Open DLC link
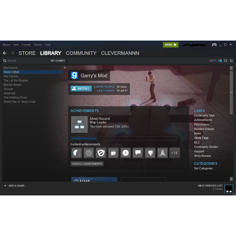236x236 pixels. (197, 142)
